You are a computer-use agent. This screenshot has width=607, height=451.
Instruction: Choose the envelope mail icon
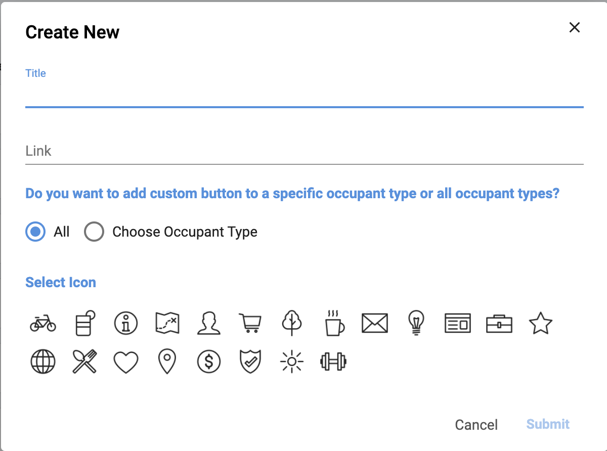pyautogui.click(x=375, y=323)
